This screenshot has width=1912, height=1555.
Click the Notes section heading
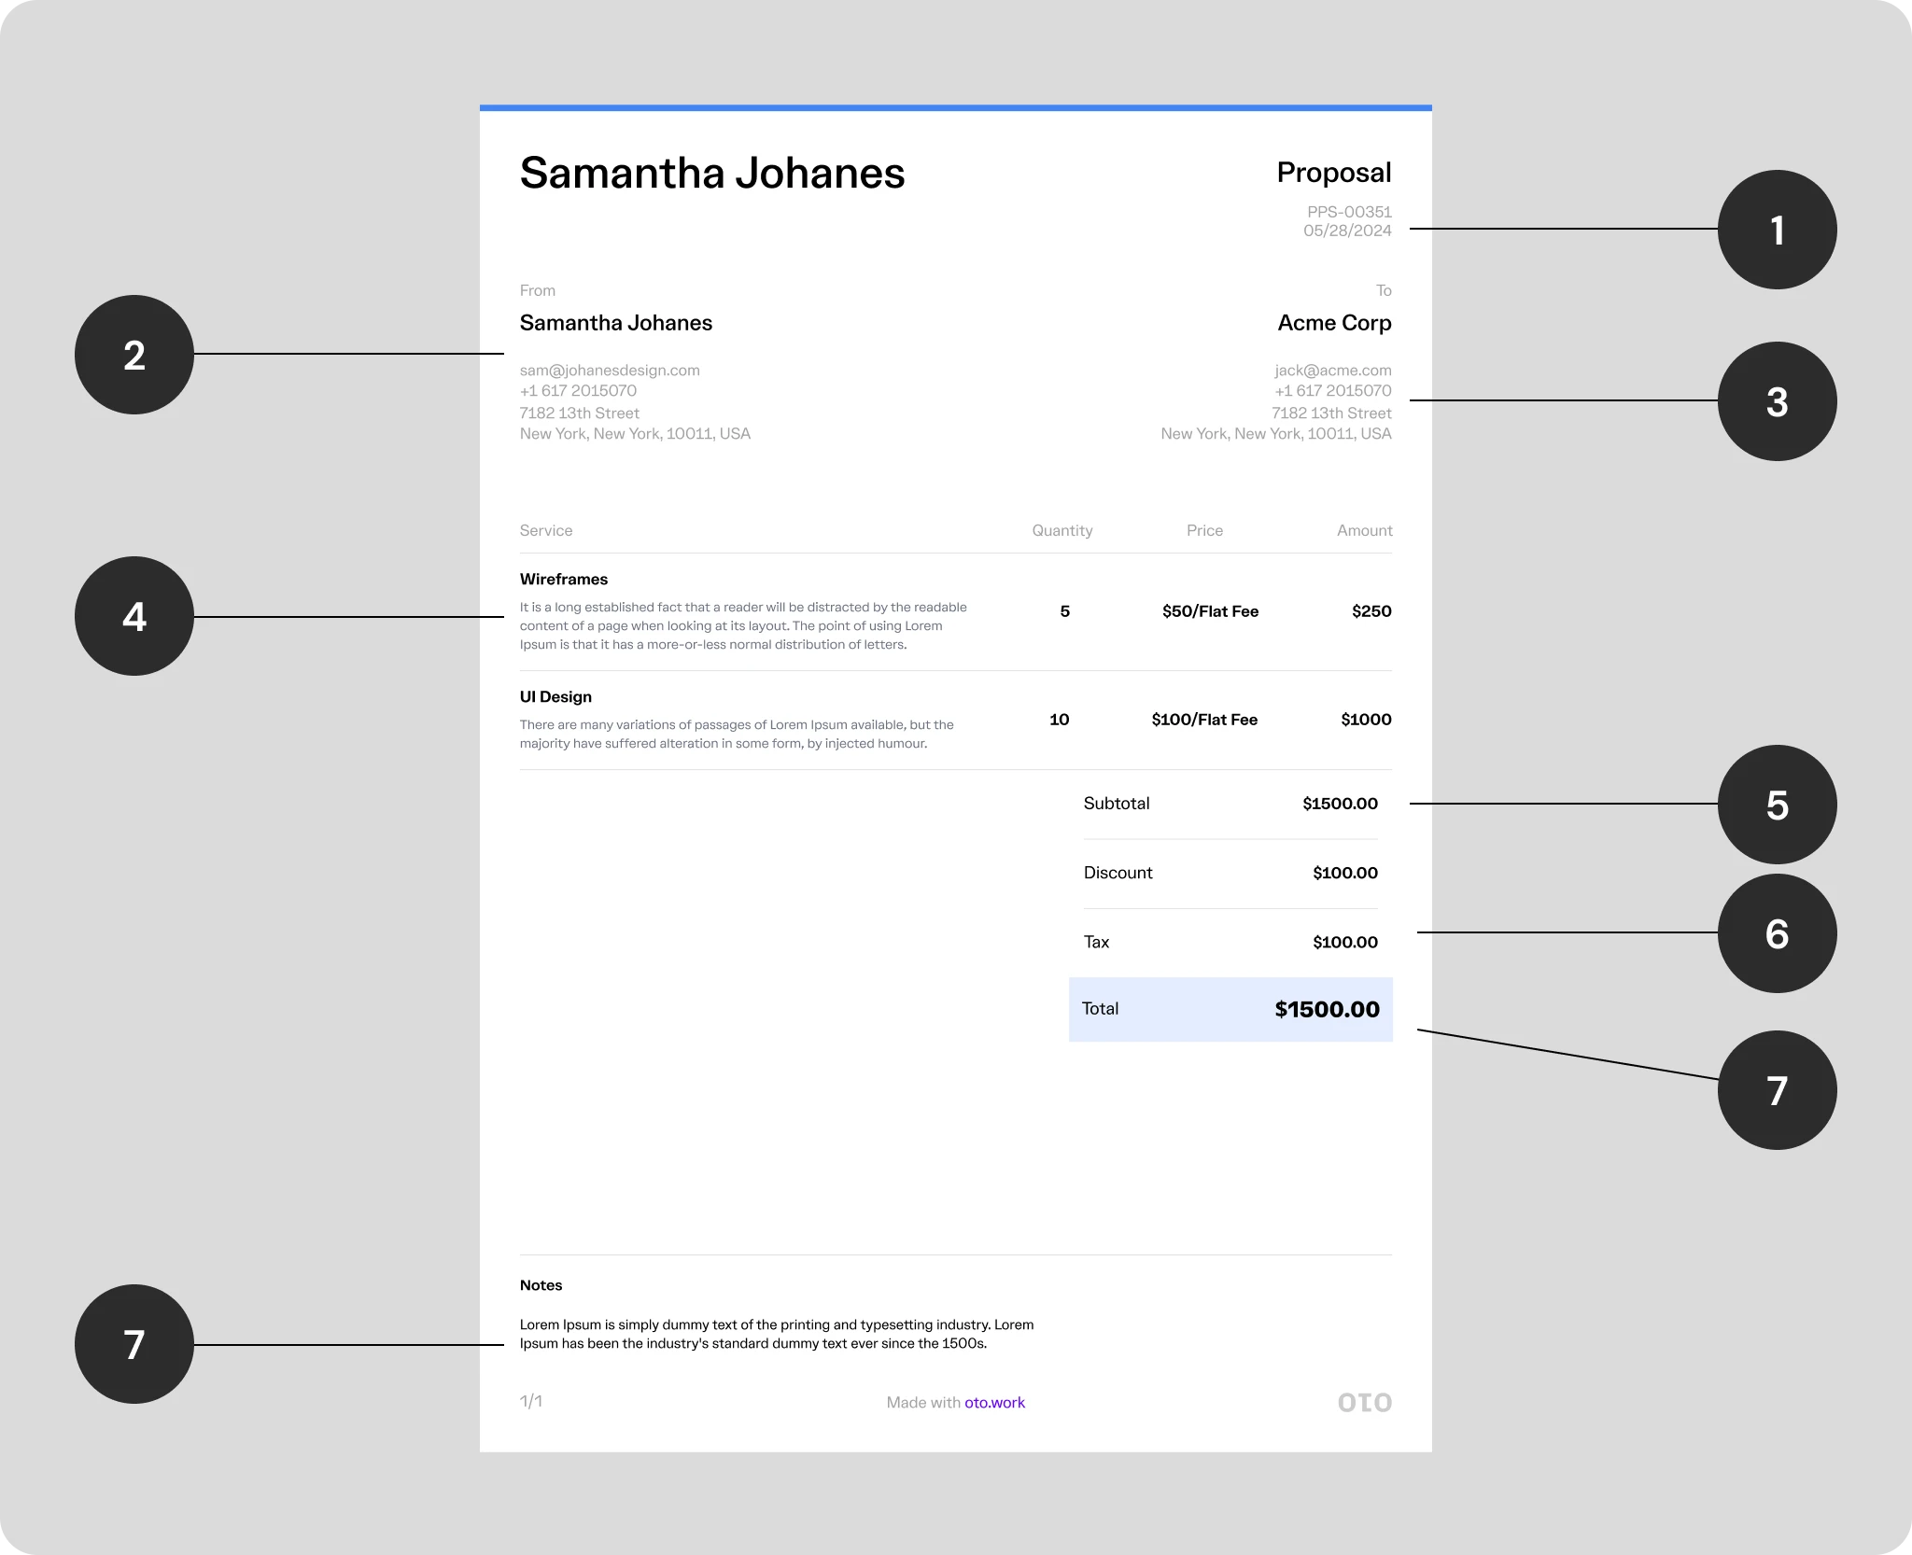click(x=541, y=1285)
